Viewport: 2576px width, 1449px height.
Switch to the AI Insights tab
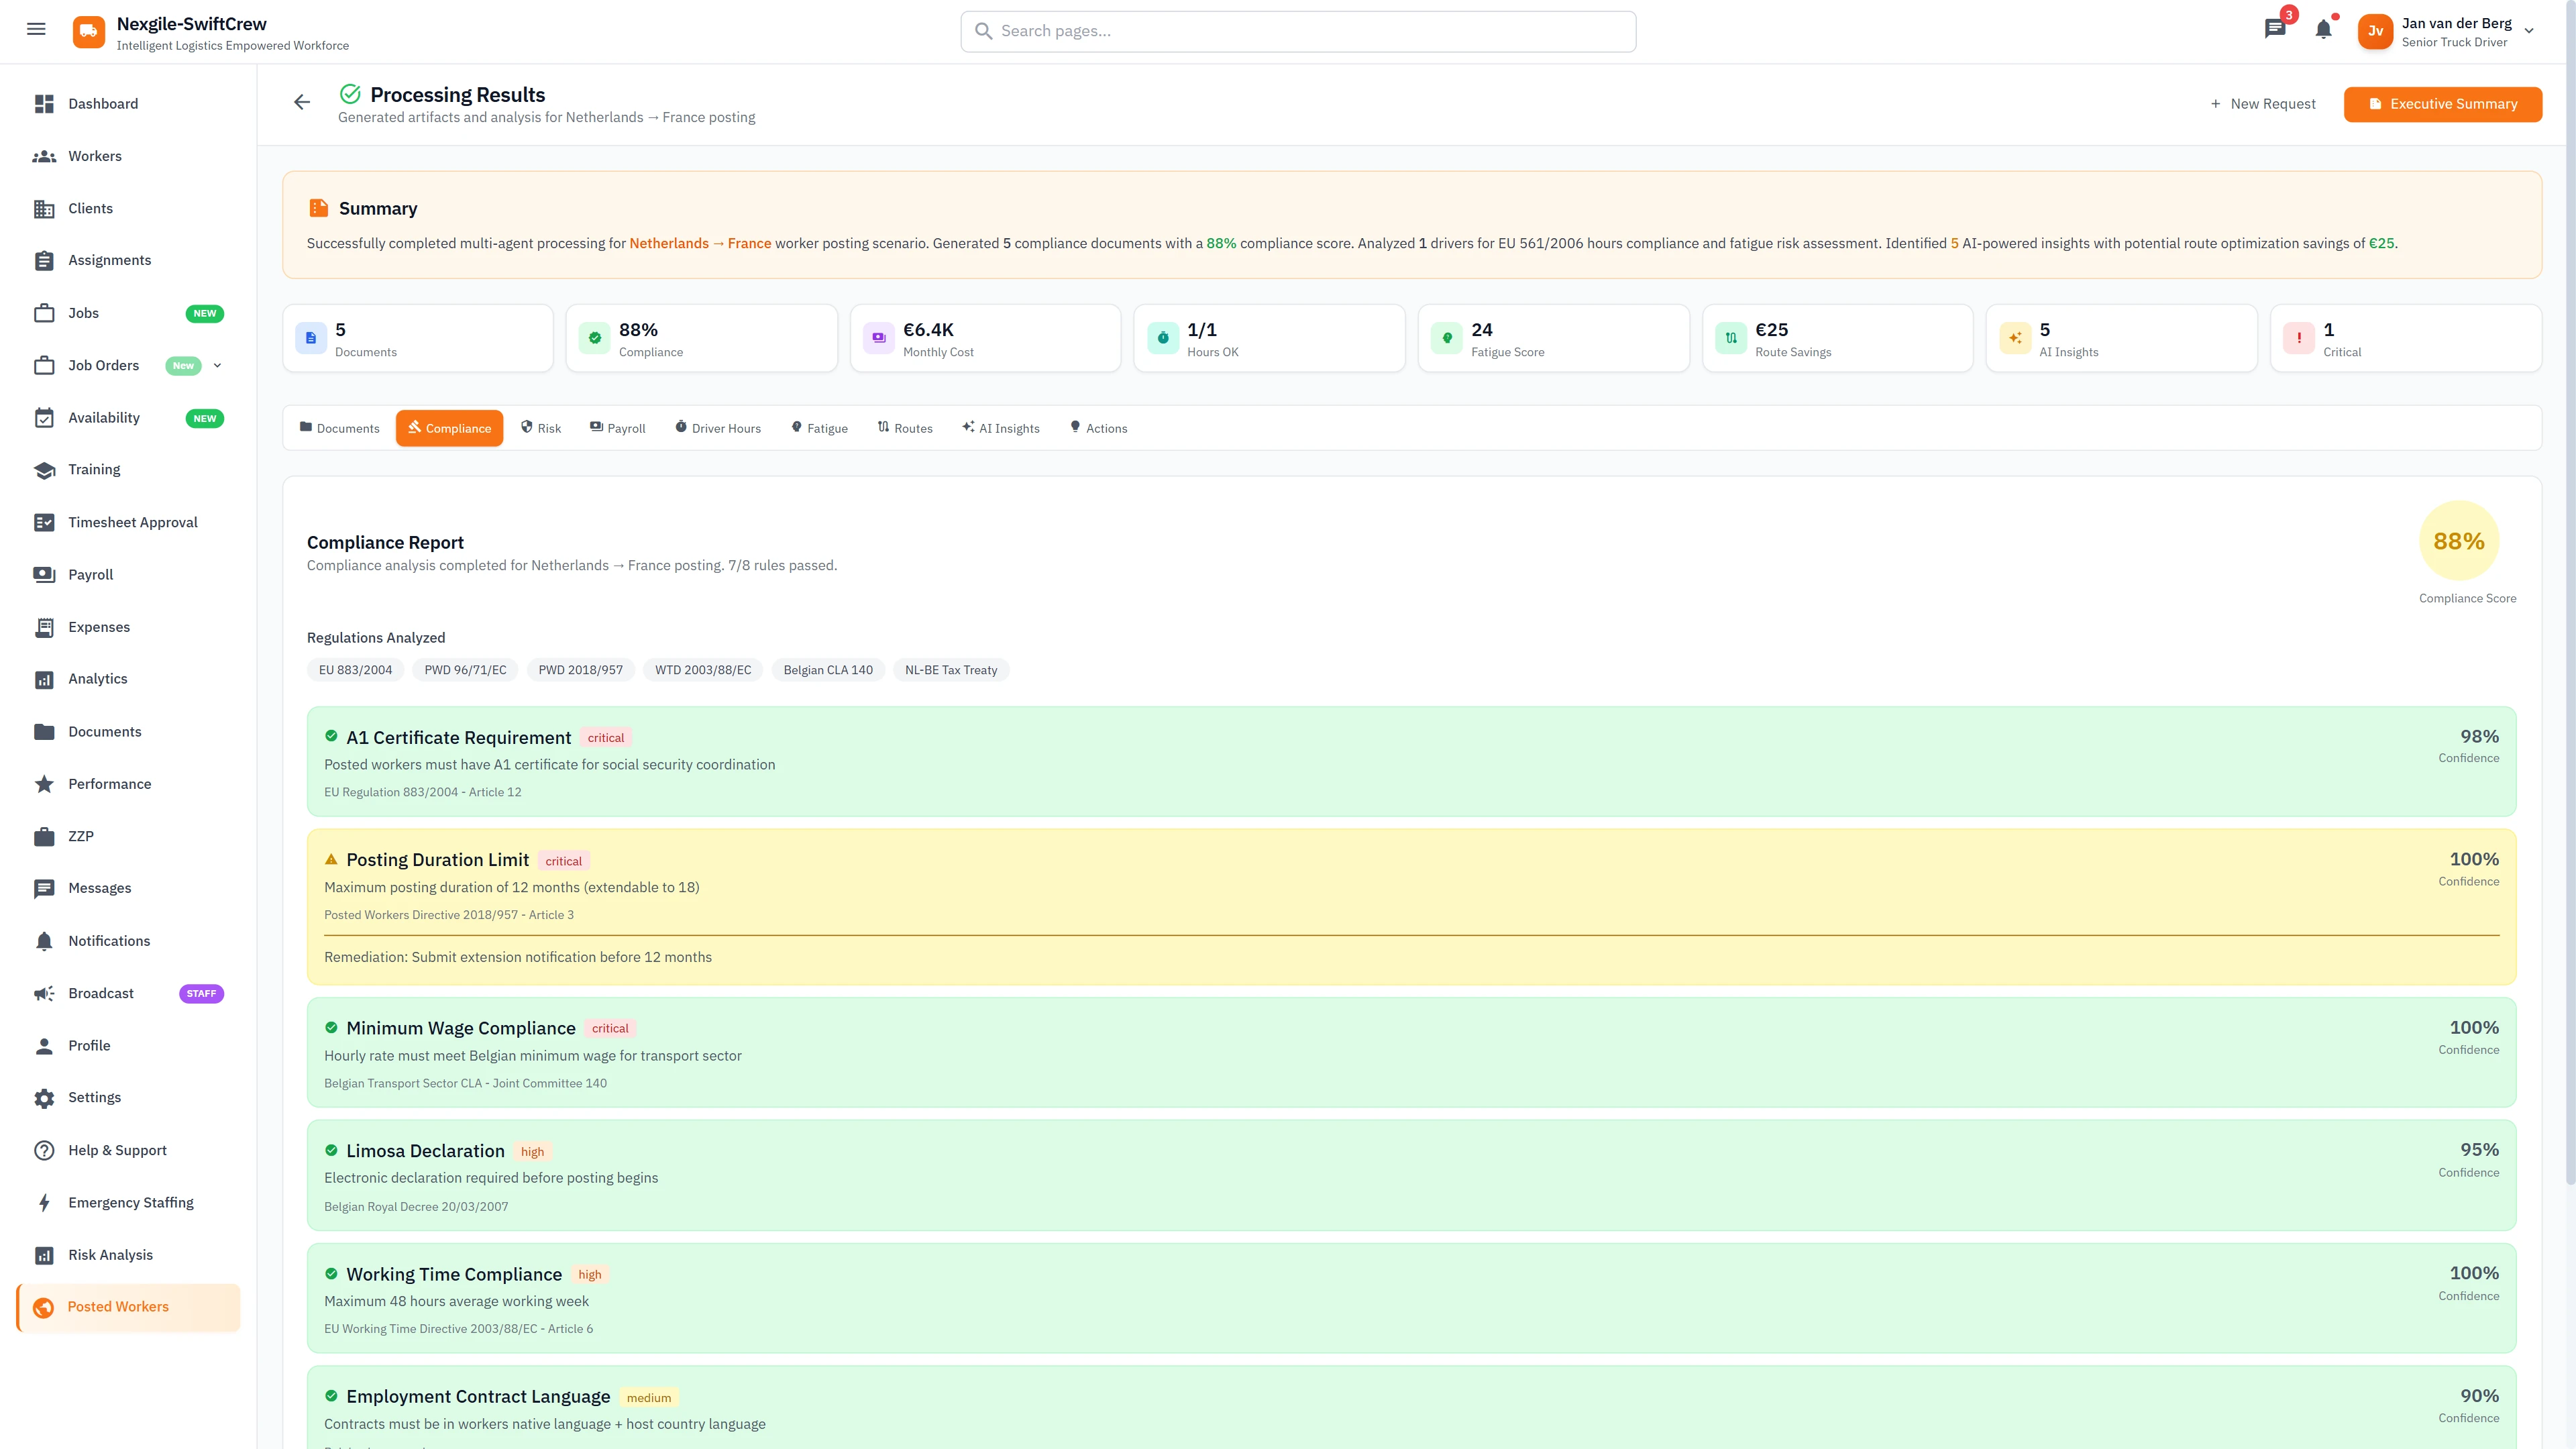(x=1000, y=427)
